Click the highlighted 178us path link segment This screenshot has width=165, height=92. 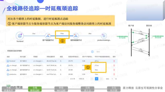pyautogui.click(x=62, y=36)
